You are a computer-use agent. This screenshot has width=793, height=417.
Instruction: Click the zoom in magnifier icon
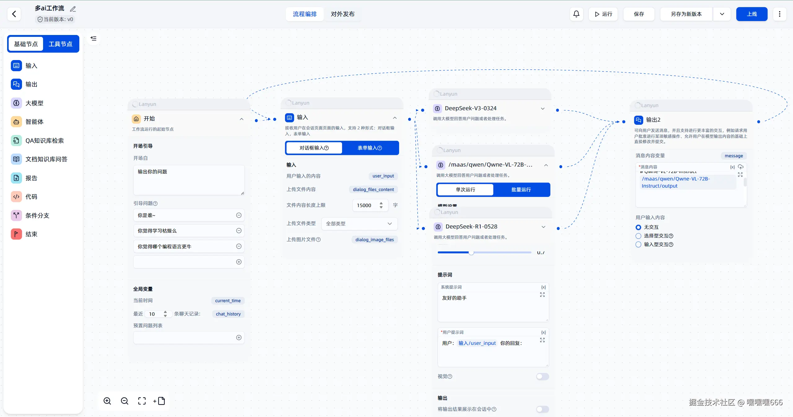(107, 401)
